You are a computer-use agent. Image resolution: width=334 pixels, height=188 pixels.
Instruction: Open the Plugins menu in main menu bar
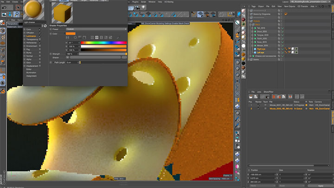(x=135, y=2)
